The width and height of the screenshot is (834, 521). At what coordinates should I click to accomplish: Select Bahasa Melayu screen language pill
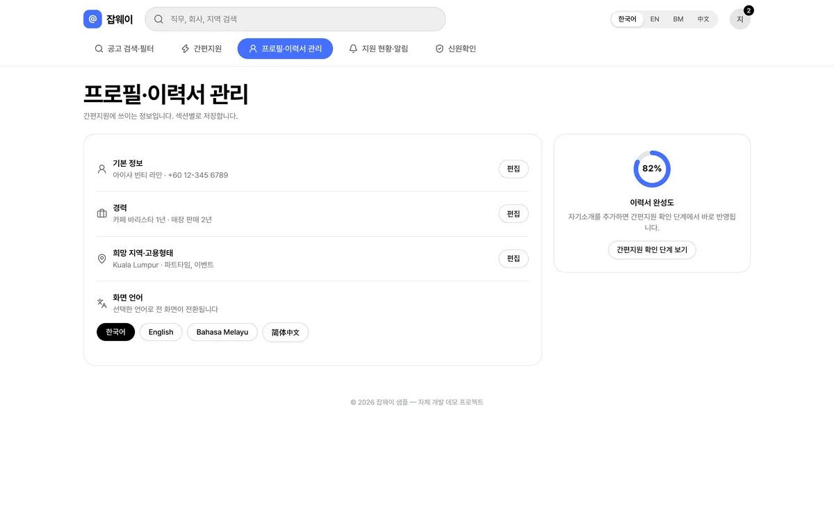(x=222, y=332)
